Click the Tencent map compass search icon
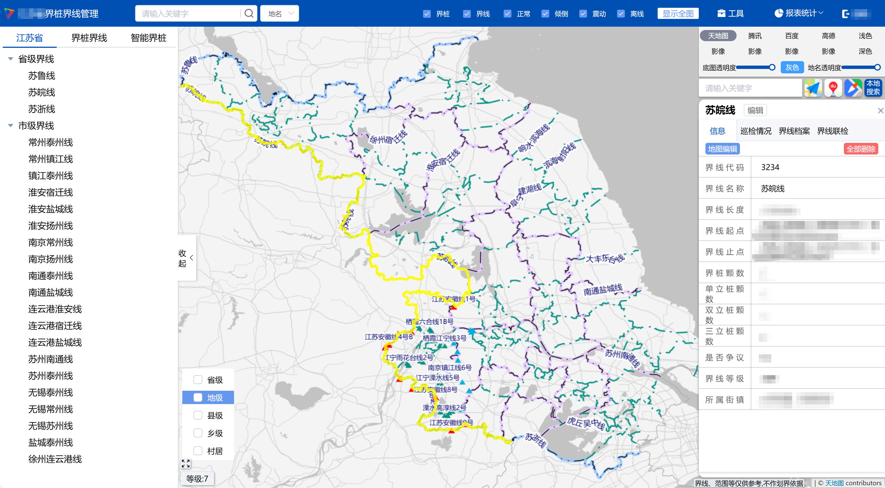 853,88
